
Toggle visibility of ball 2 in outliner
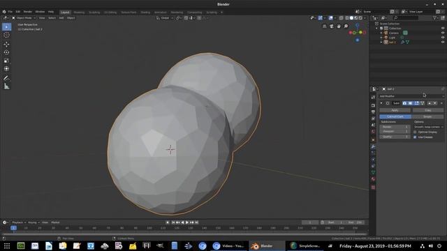point(443,42)
